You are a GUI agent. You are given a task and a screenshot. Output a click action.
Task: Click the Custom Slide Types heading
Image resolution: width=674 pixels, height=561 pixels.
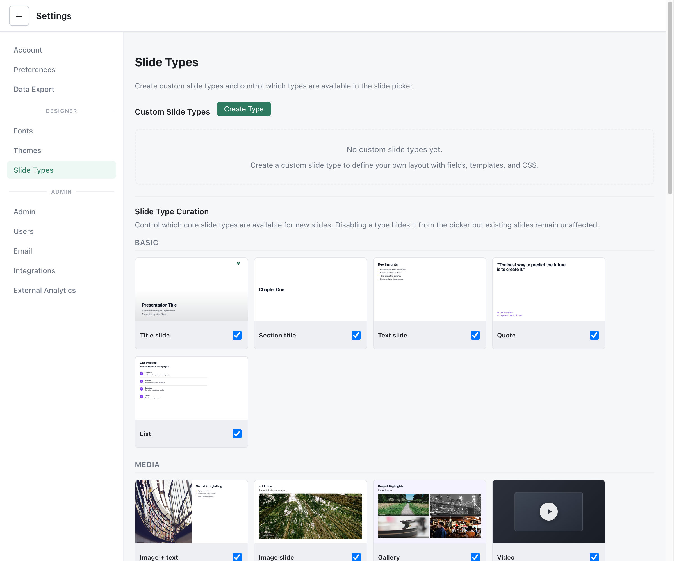(172, 112)
